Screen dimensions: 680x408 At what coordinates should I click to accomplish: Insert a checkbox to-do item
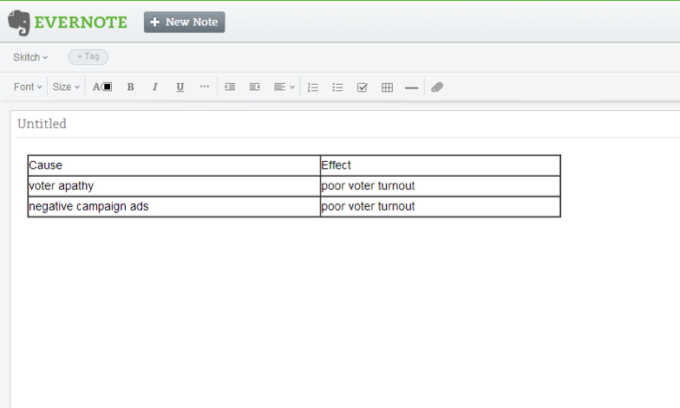tap(363, 87)
